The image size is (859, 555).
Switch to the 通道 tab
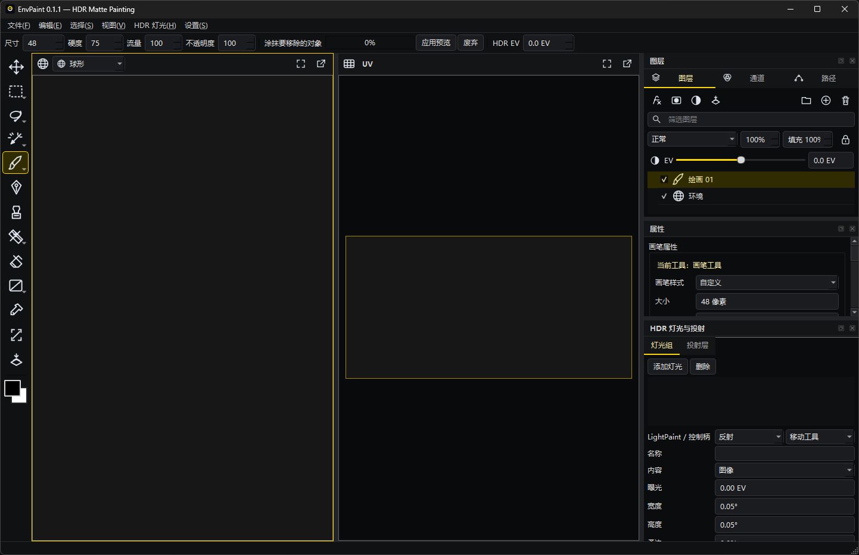click(x=751, y=79)
